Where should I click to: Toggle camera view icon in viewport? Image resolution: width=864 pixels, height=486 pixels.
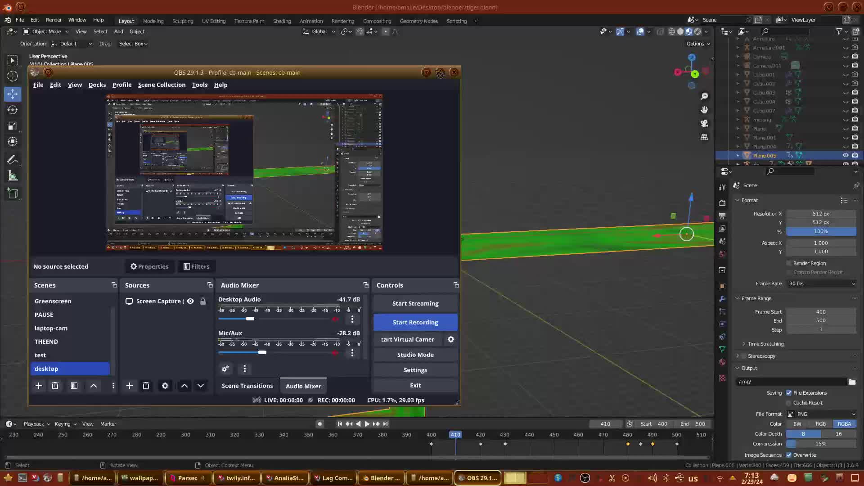[704, 123]
